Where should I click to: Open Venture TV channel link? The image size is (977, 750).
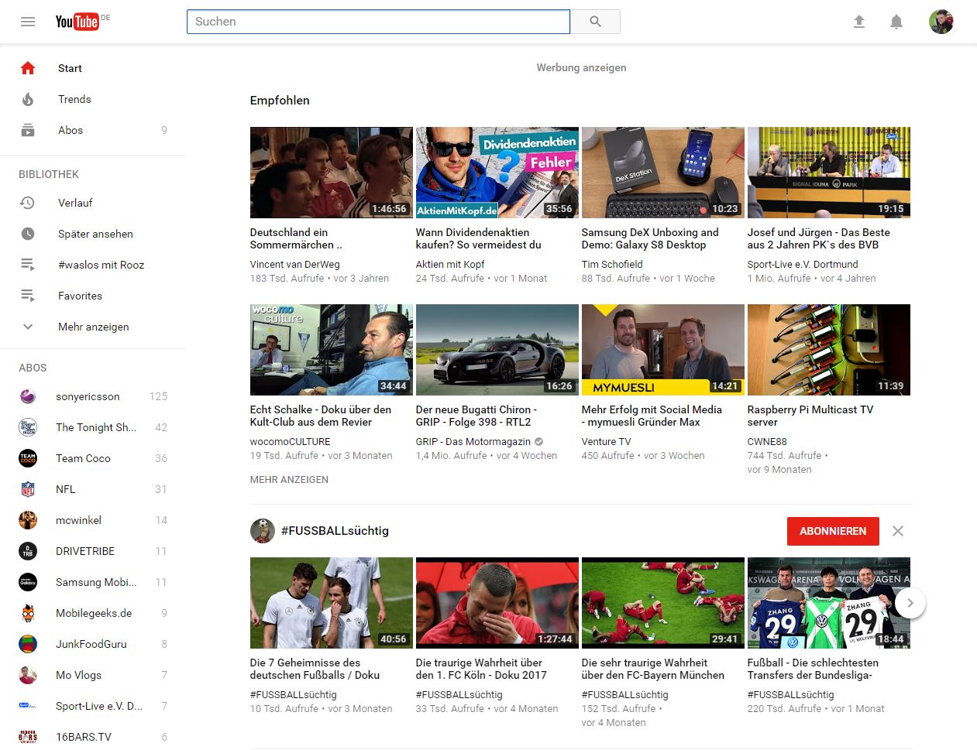pyautogui.click(x=607, y=441)
